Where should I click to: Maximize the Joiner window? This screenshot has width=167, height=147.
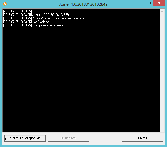(x=149, y=3)
